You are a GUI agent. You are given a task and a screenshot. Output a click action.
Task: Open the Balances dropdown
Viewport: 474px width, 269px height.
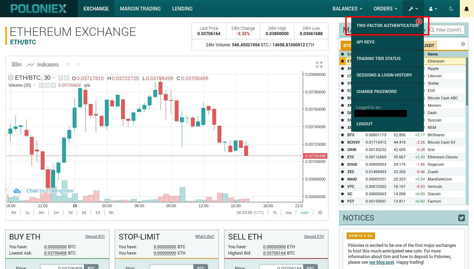[347, 9]
